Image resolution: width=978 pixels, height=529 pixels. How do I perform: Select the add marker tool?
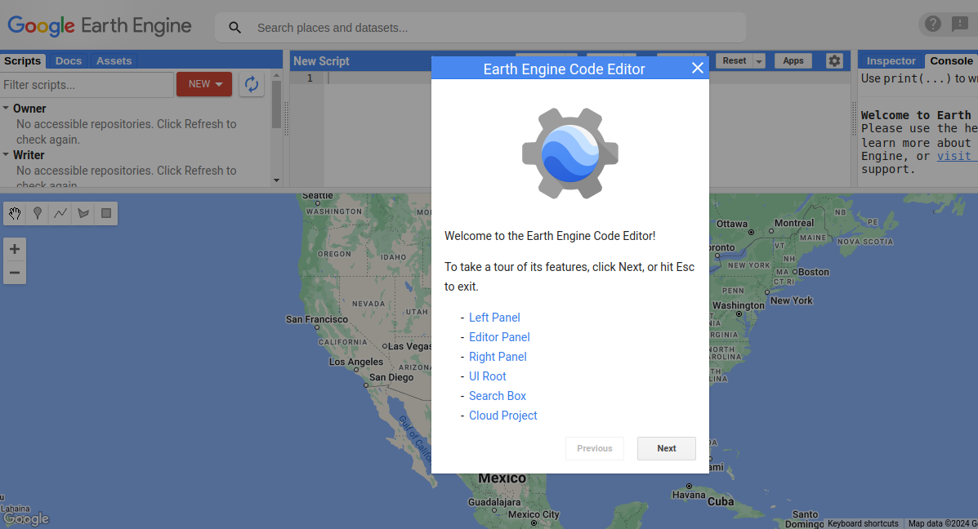pyautogui.click(x=38, y=214)
